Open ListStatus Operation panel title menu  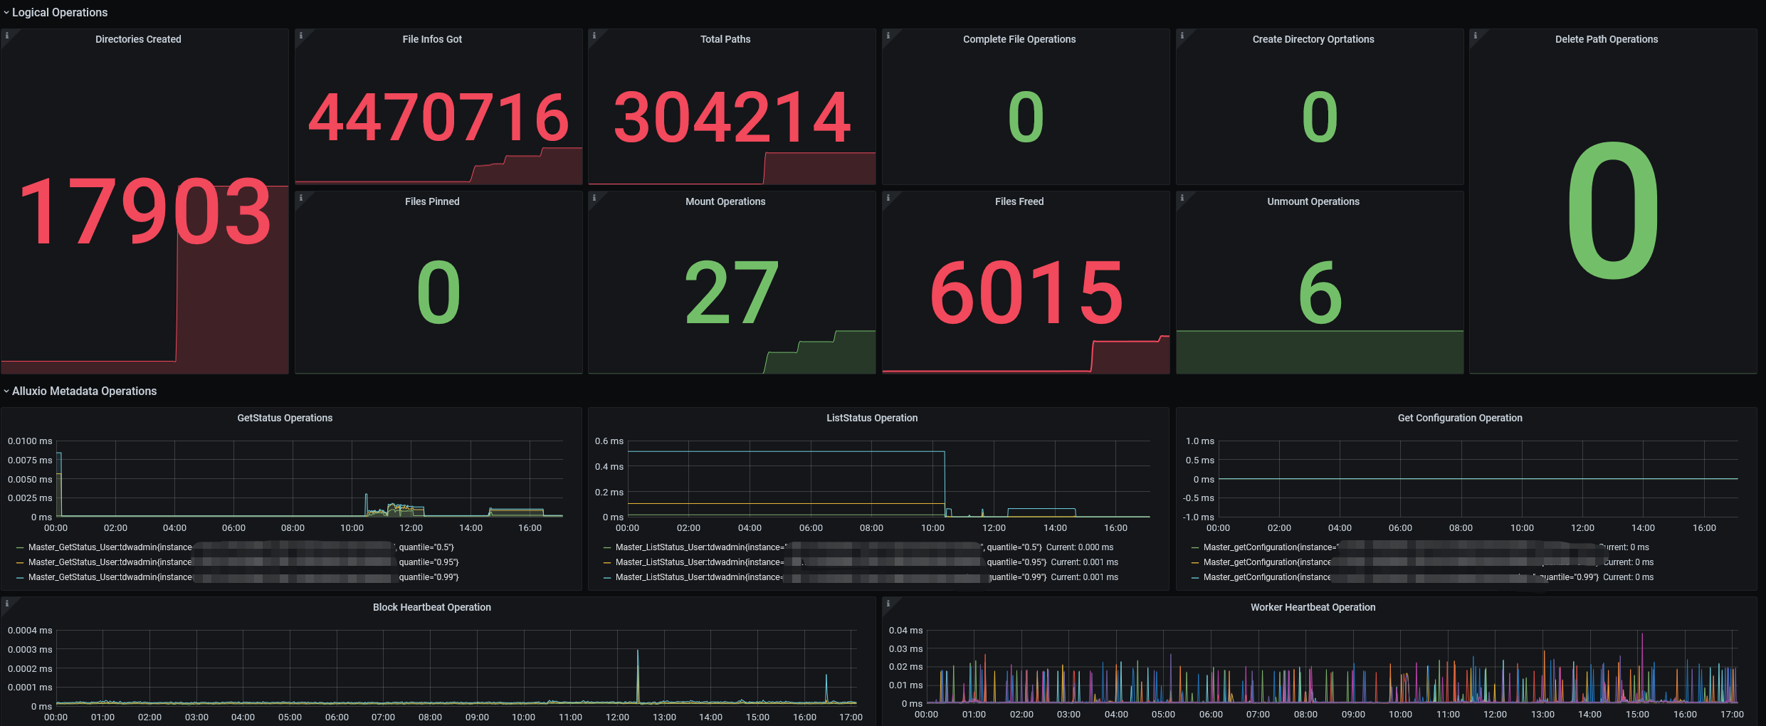tap(872, 418)
